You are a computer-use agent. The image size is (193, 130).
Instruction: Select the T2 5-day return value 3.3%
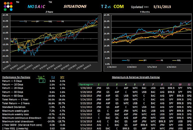pyautogui.click(x=52, y=81)
